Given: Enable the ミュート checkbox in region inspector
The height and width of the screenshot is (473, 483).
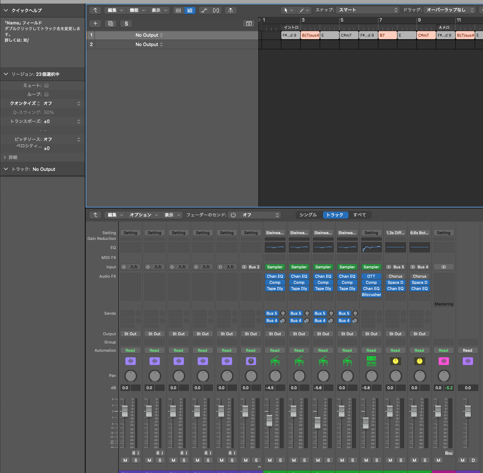Looking at the screenshot, I should [x=46, y=86].
